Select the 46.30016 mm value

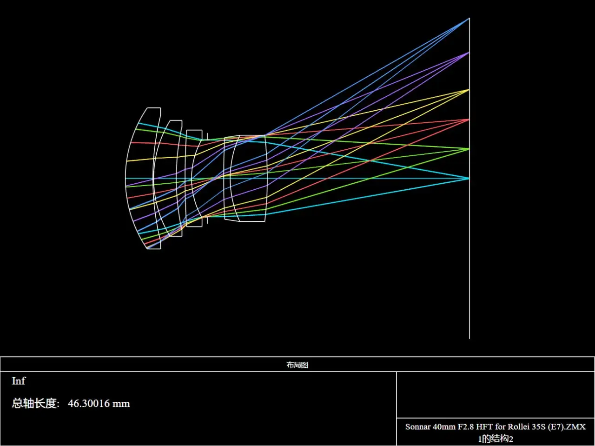tap(99, 403)
